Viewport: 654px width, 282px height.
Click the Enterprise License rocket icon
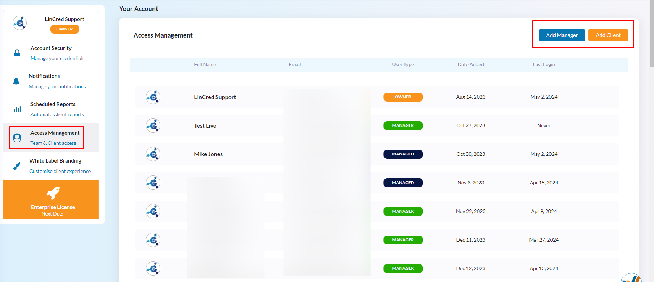point(53,193)
